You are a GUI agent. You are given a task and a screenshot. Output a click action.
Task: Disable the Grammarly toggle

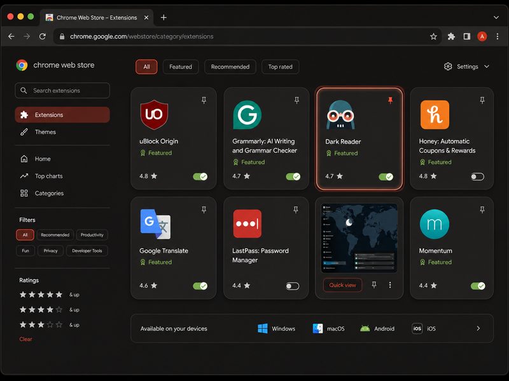click(293, 177)
